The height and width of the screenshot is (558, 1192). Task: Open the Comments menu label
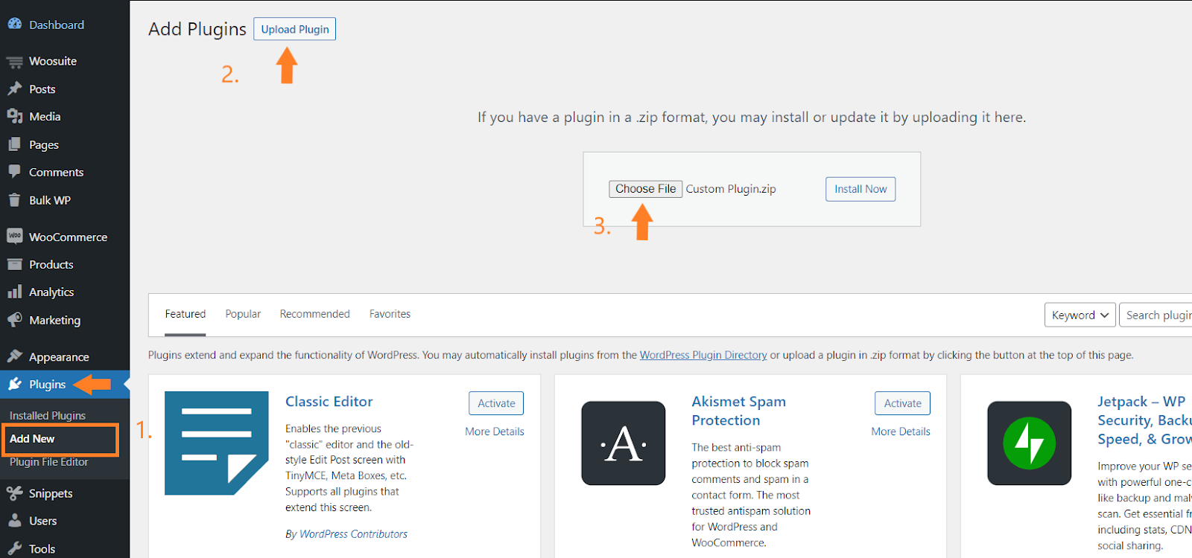coord(57,172)
